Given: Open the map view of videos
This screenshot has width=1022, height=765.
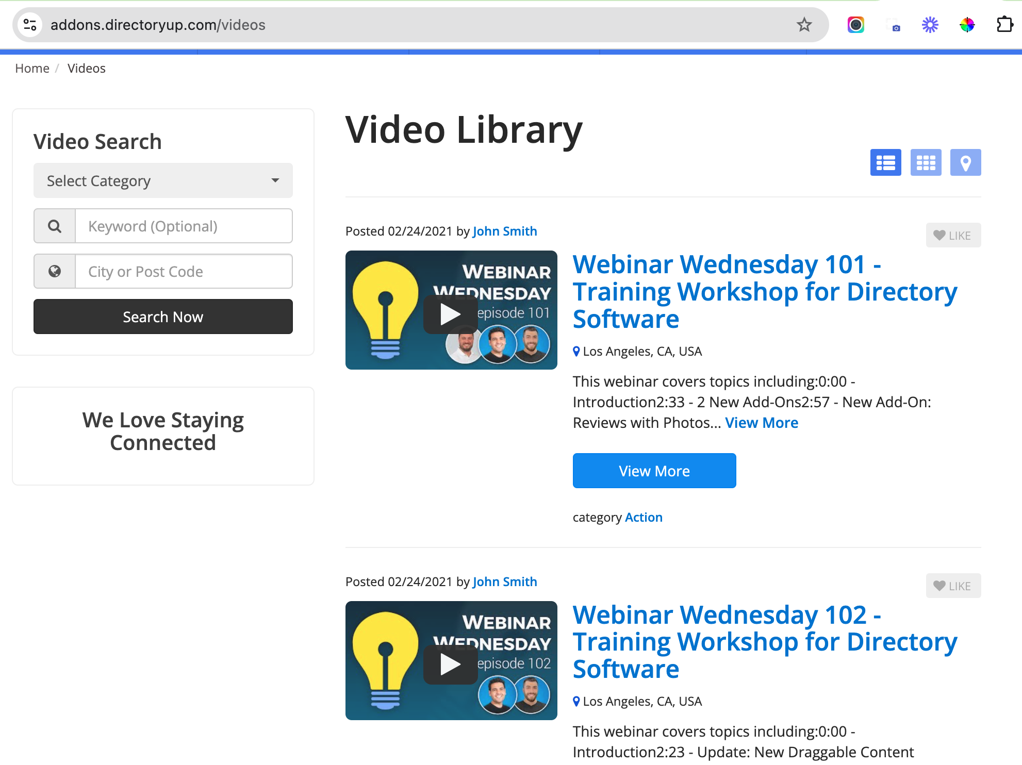Looking at the screenshot, I should coord(965,163).
